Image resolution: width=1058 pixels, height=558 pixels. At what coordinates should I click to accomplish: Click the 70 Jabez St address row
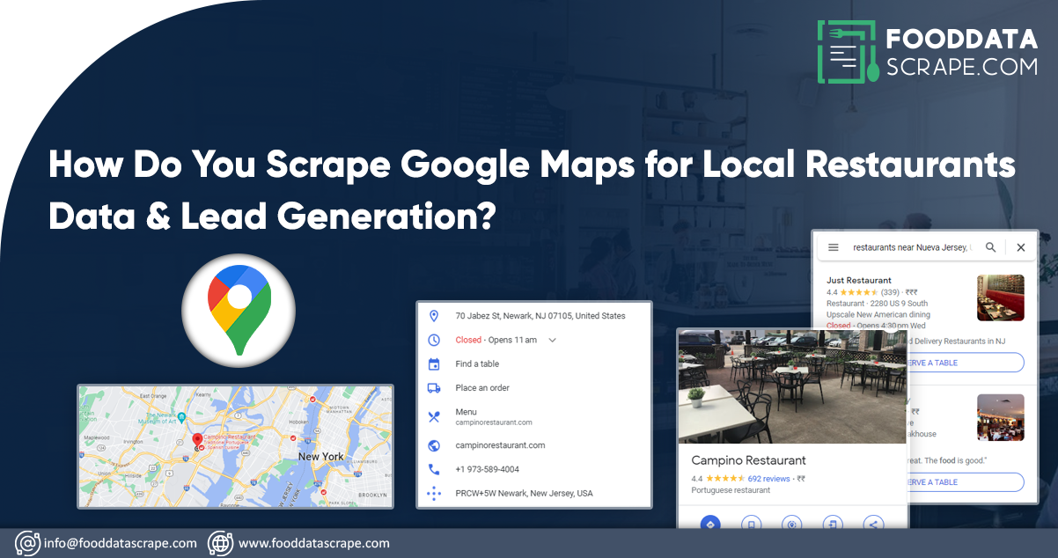(x=540, y=316)
